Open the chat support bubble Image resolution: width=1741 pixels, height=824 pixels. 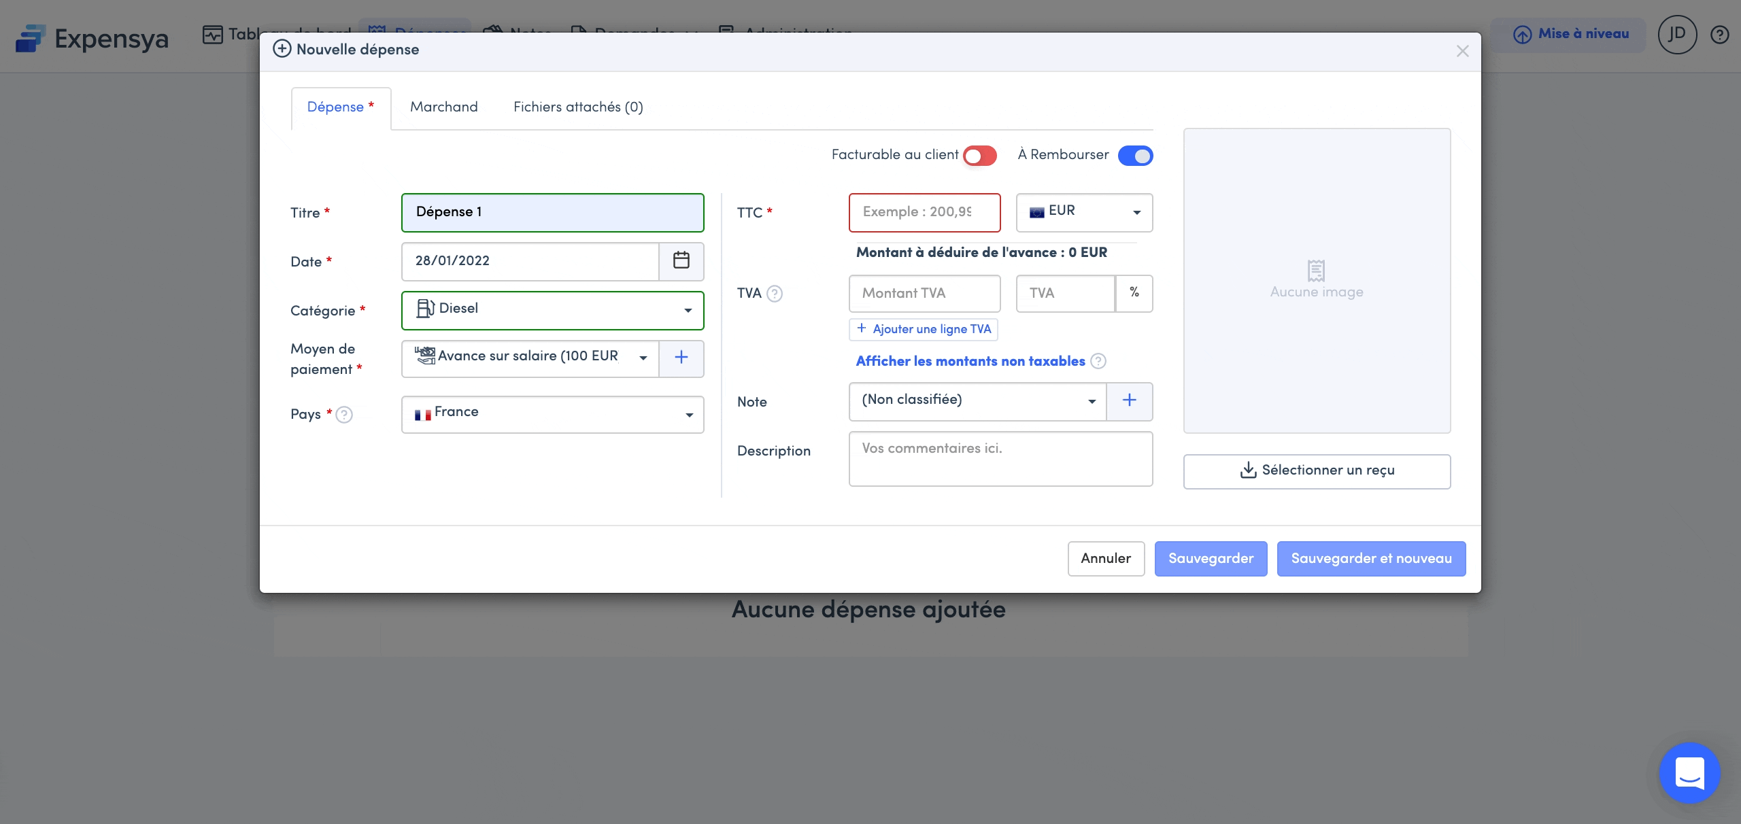[x=1689, y=773]
